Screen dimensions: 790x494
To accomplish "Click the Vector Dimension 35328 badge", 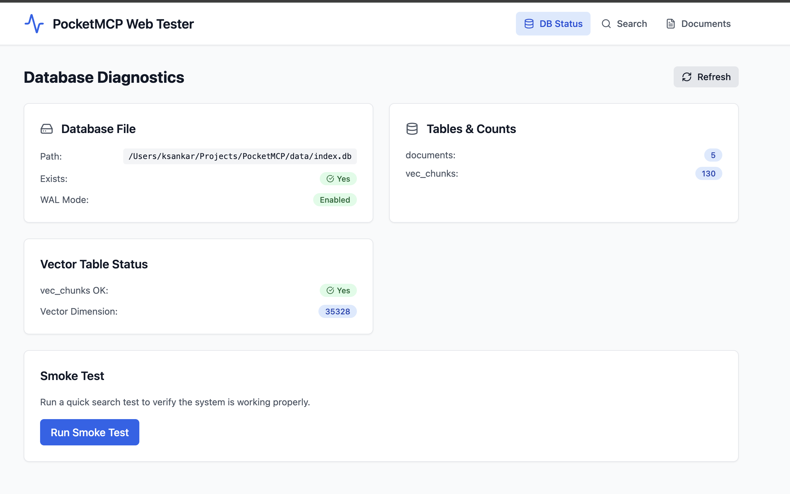I will click(x=337, y=311).
